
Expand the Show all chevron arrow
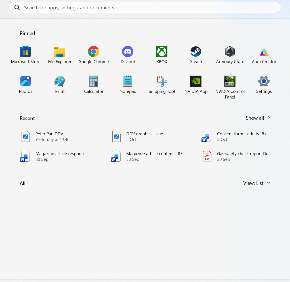[269, 118]
